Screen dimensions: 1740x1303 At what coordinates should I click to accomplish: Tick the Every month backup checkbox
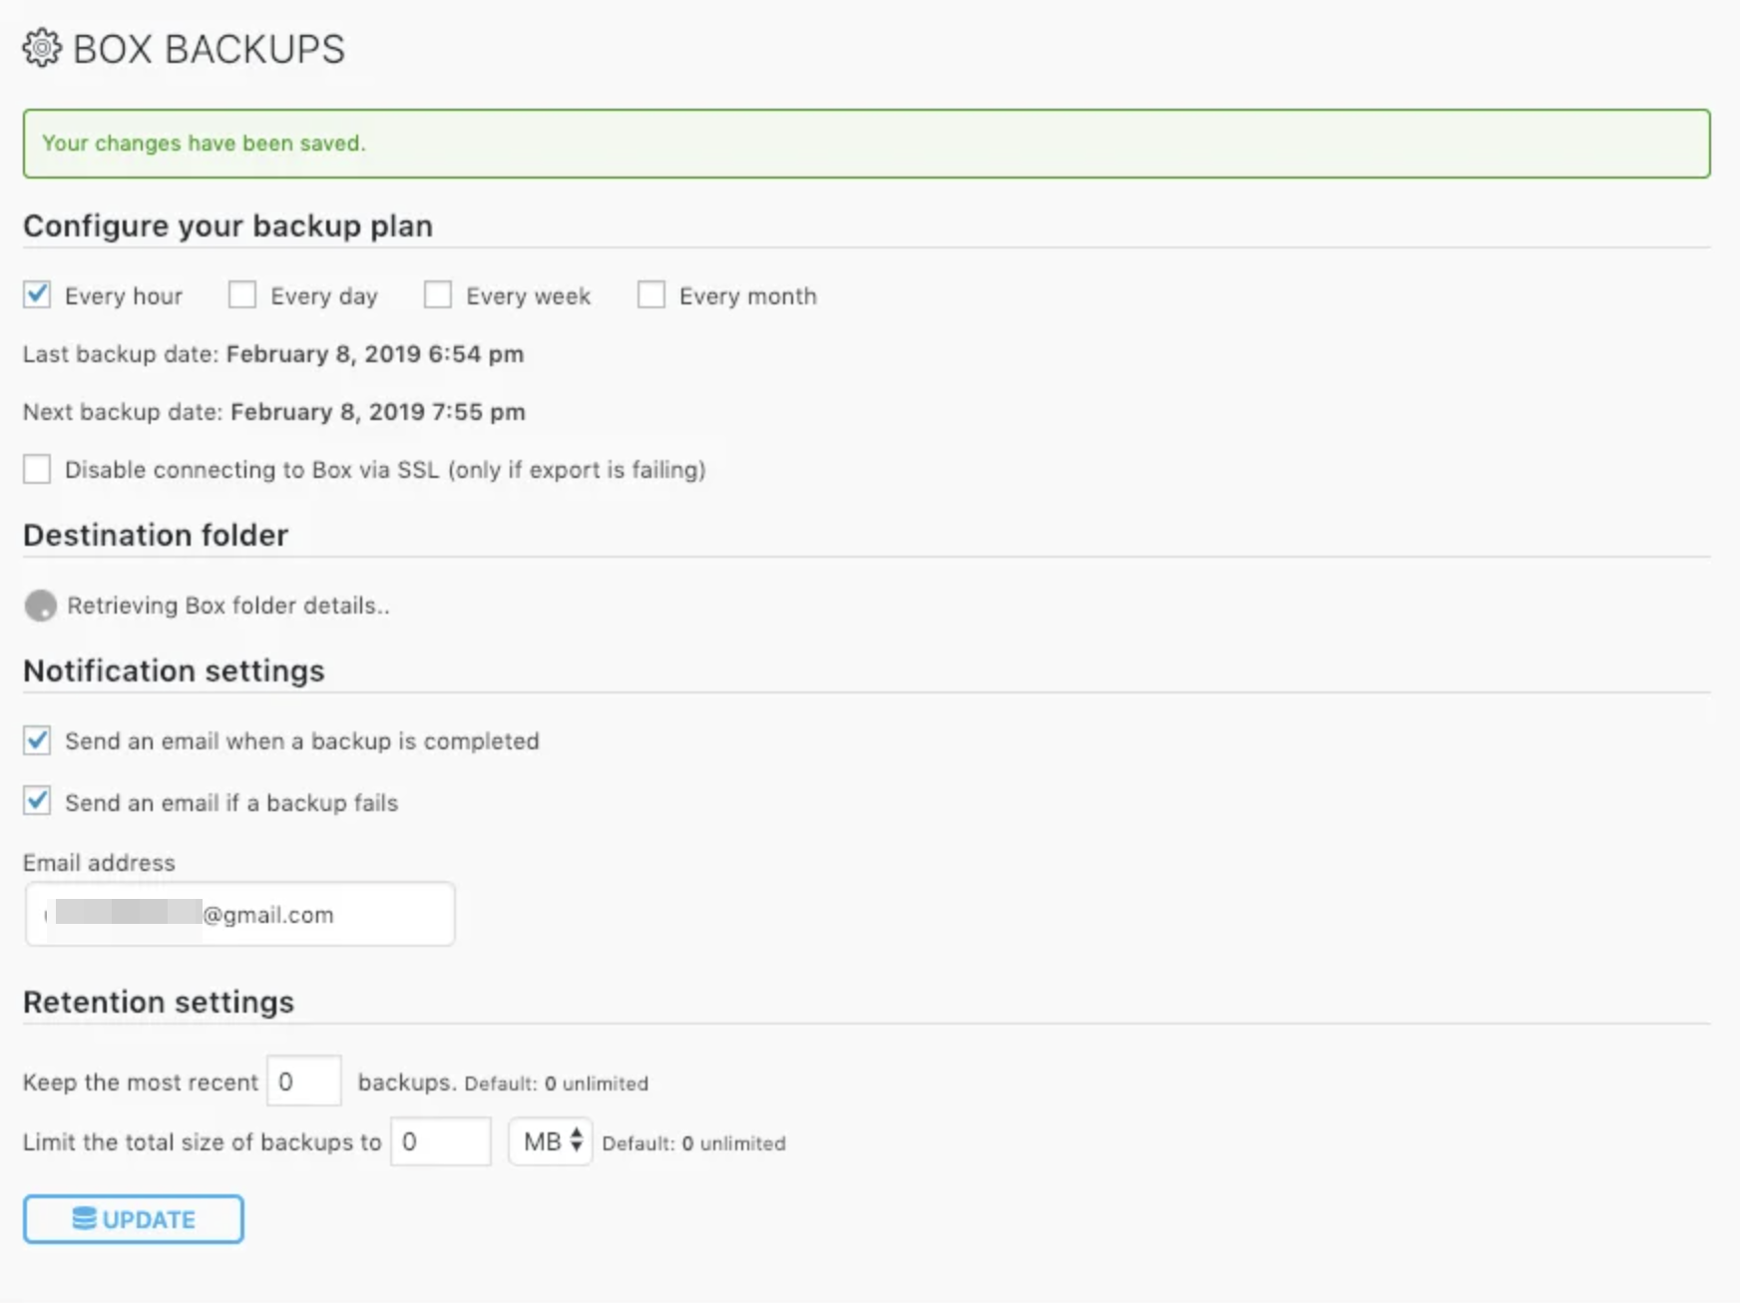click(652, 295)
